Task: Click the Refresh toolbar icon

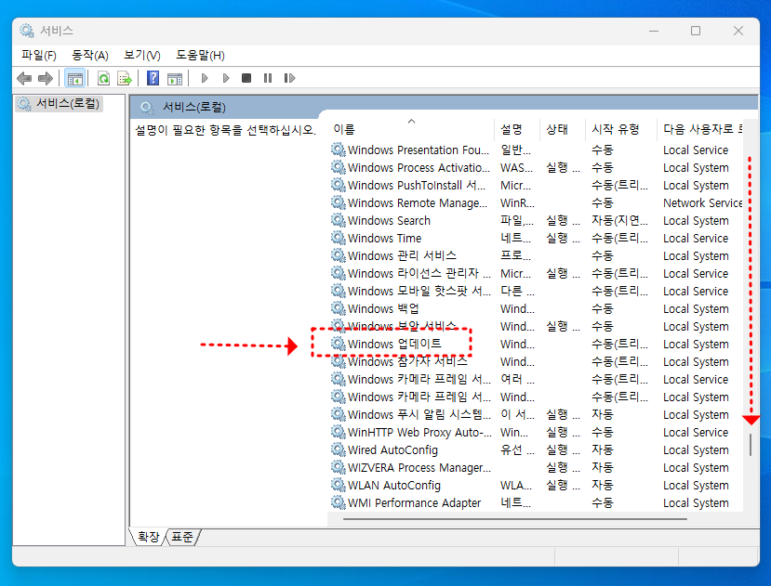Action: pyautogui.click(x=104, y=78)
